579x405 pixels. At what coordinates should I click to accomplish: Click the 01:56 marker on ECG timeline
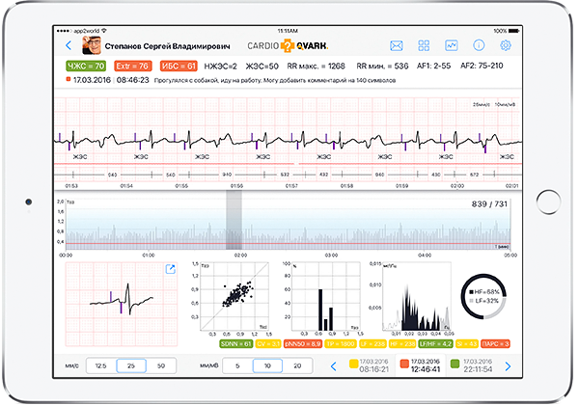click(236, 186)
